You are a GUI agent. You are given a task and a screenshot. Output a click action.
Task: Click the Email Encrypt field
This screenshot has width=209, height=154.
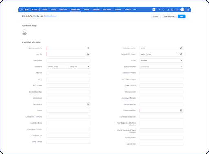click(x=68, y=142)
